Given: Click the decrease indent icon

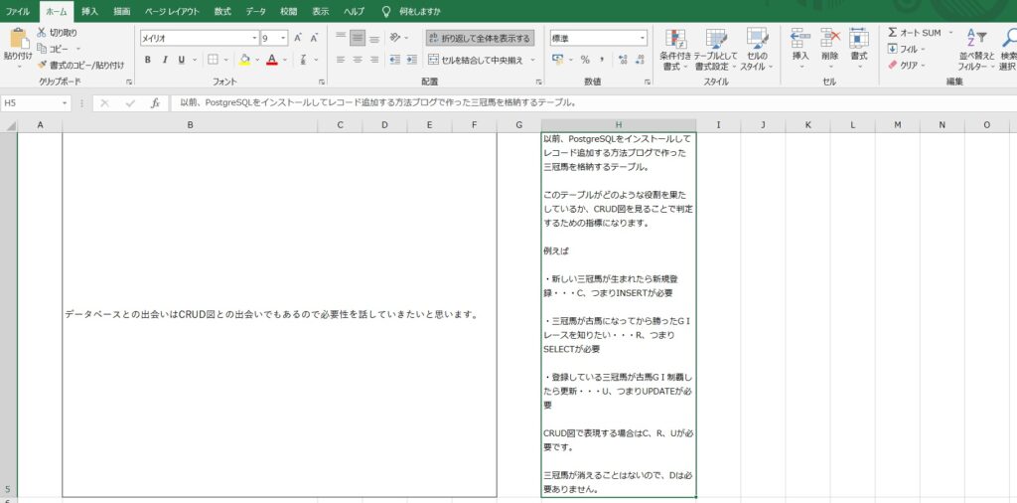Looking at the screenshot, I should pos(394,60).
